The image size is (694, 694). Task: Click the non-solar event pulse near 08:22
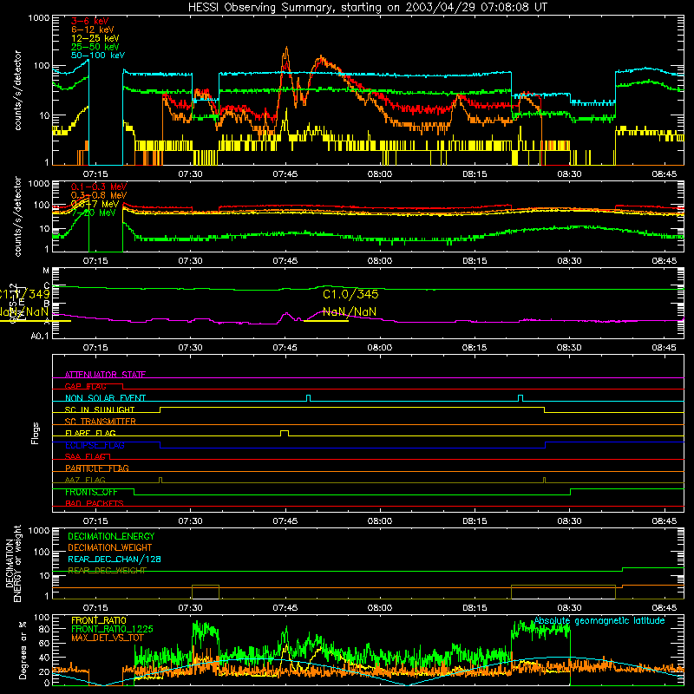(x=520, y=398)
